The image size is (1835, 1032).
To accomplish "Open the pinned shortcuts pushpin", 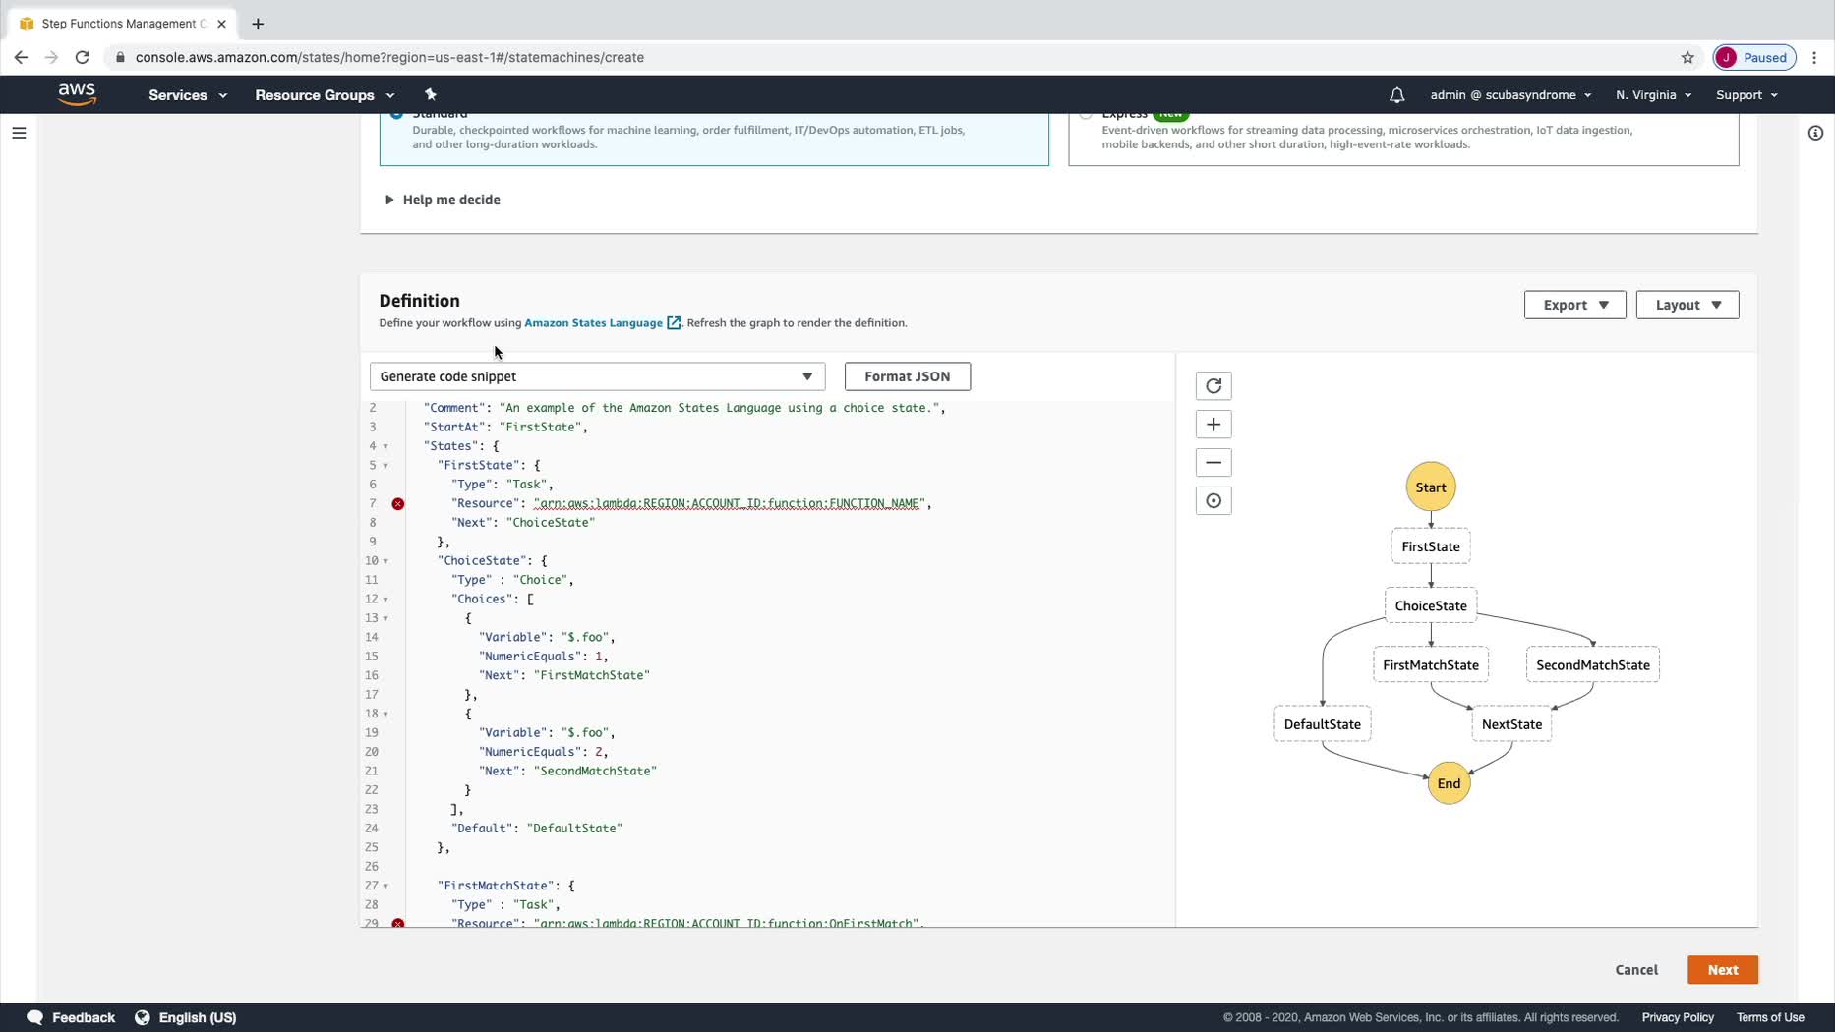I will click(x=430, y=94).
